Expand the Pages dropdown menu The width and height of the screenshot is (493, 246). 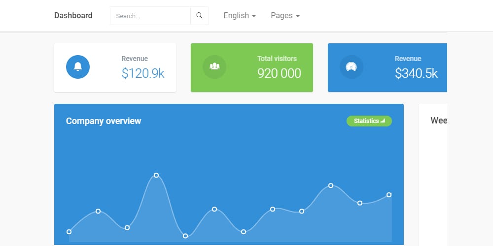pos(285,16)
